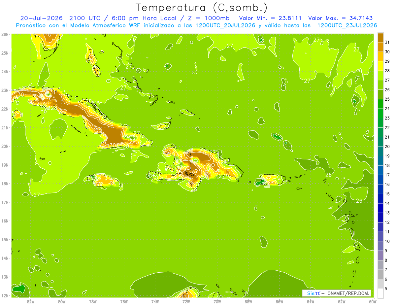Click colorbar label '25'
This screenshot has height=306, width=396.
(387, 99)
